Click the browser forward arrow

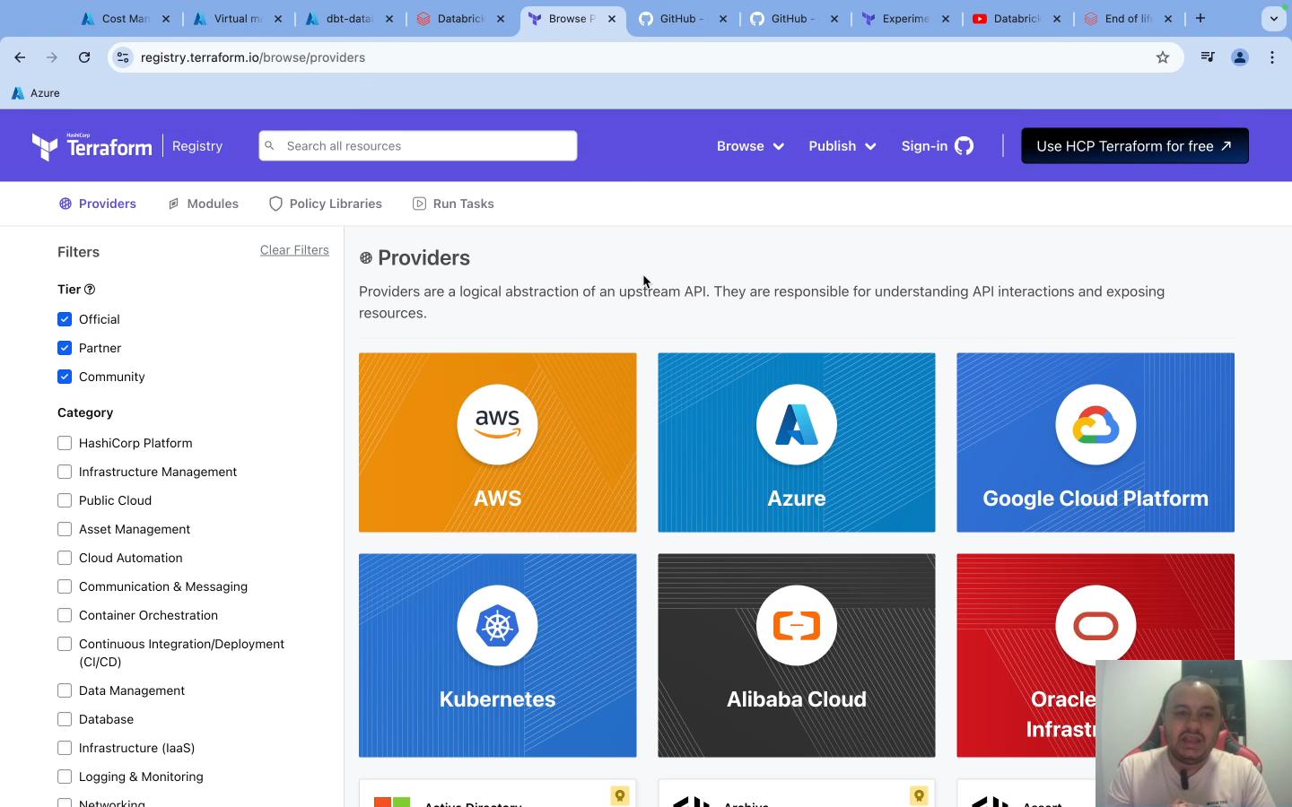coord(52,57)
